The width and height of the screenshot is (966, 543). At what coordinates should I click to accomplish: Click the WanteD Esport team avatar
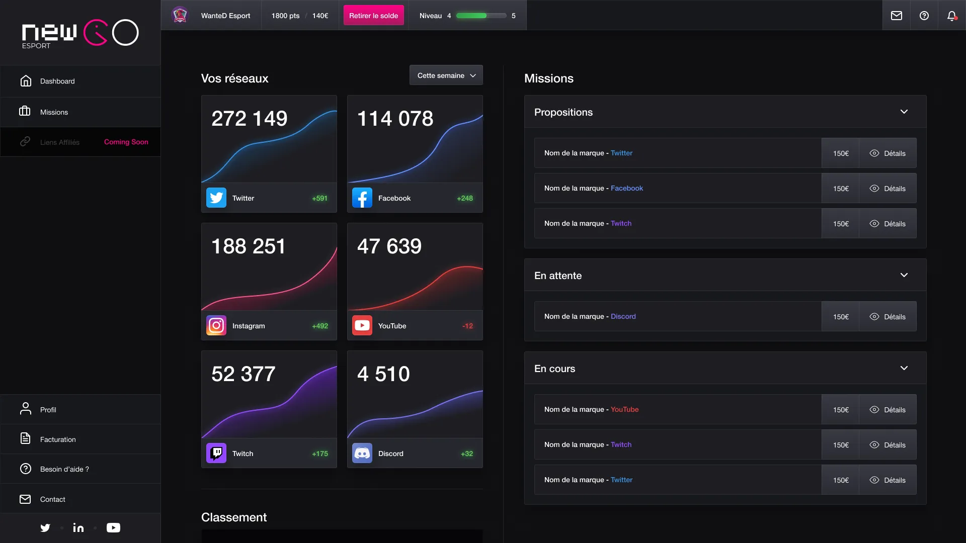[x=180, y=15]
